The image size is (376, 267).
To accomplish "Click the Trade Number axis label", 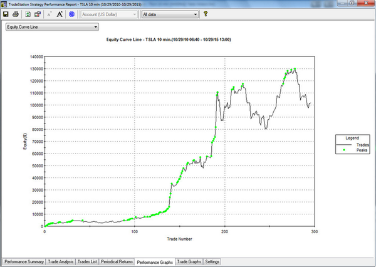I will pyautogui.click(x=179, y=239).
